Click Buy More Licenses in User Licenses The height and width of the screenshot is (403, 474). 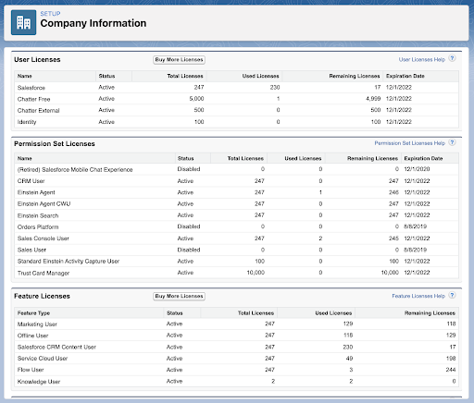pyautogui.click(x=179, y=60)
